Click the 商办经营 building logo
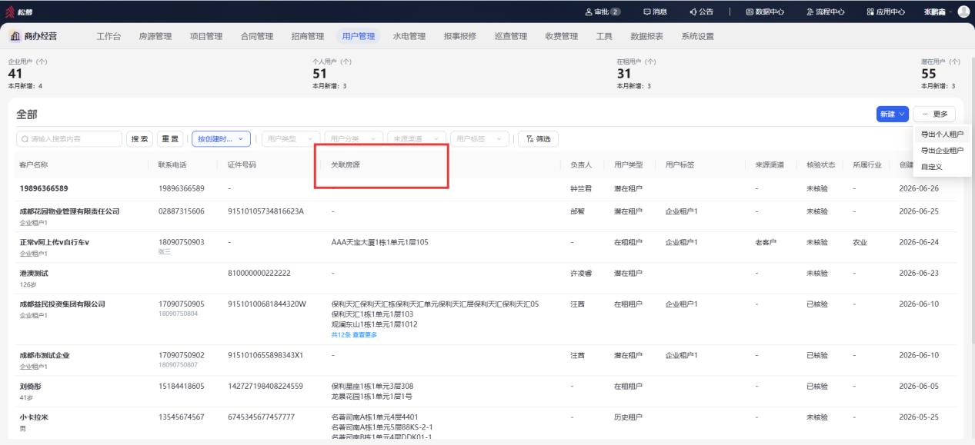This screenshot has height=445, width=975. click(x=15, y=36)
